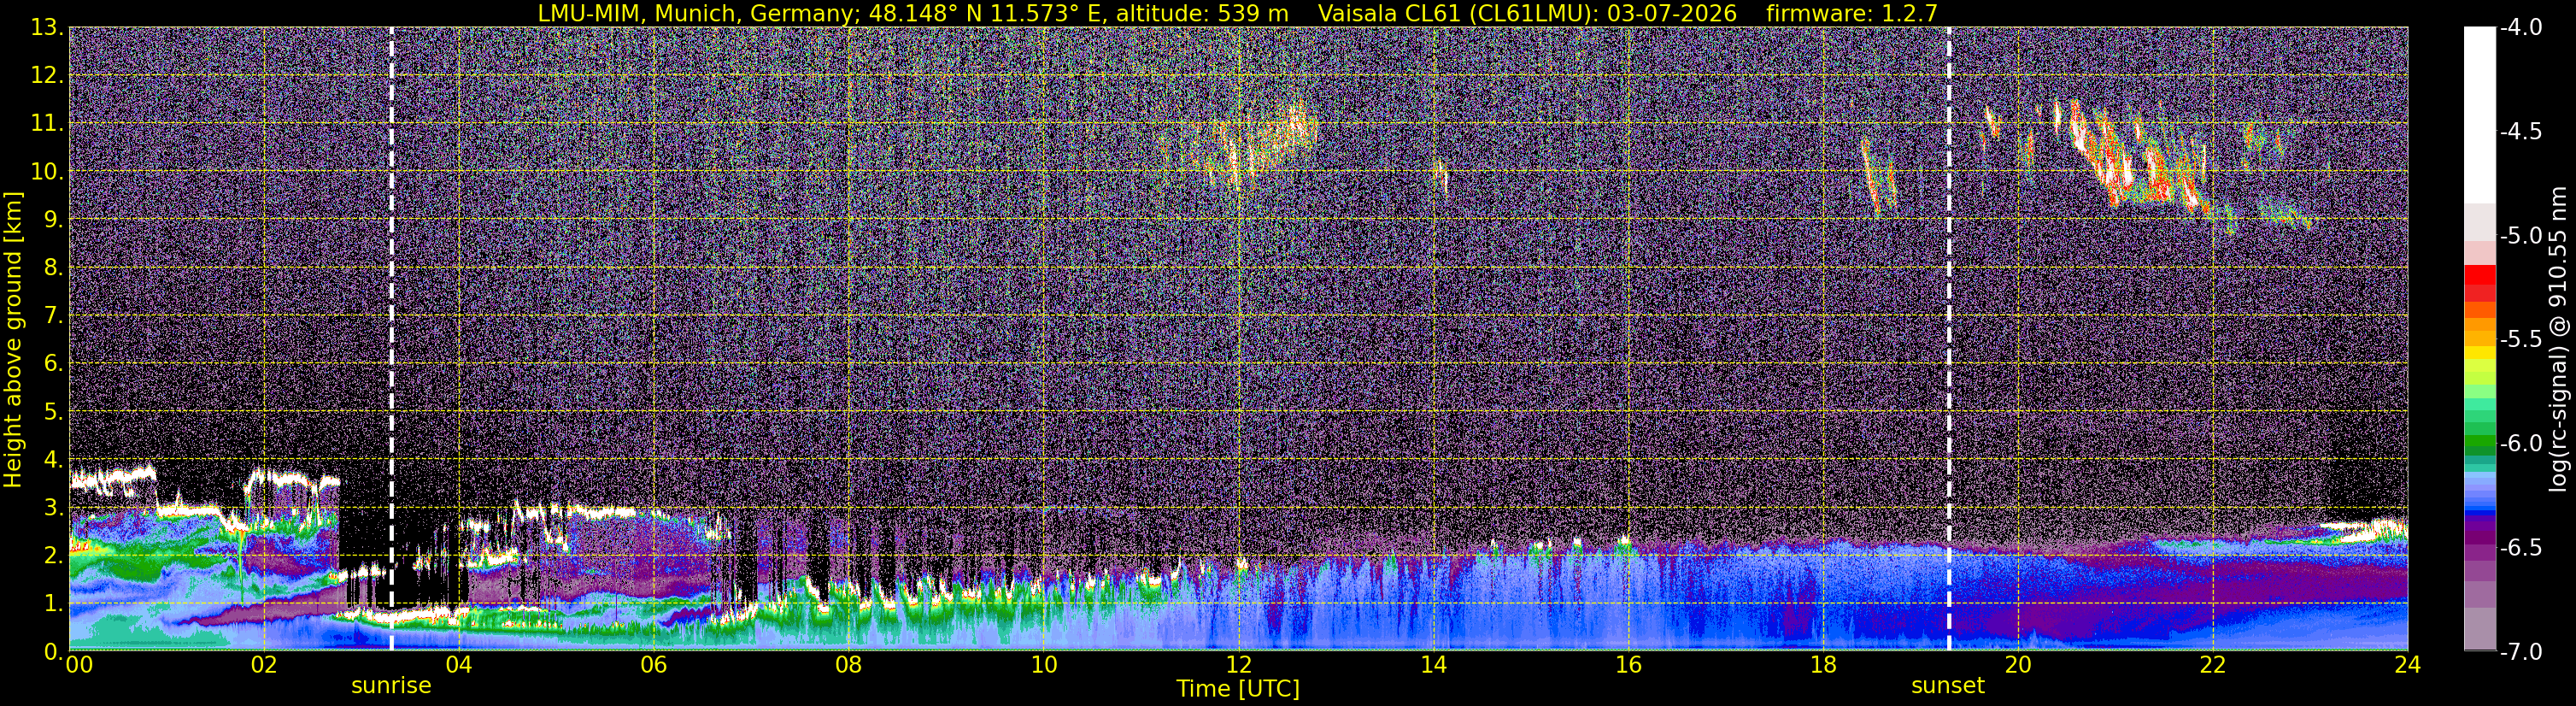Click the '22' time tick label
This screenshot has width=2576, height=706.
2213,664
